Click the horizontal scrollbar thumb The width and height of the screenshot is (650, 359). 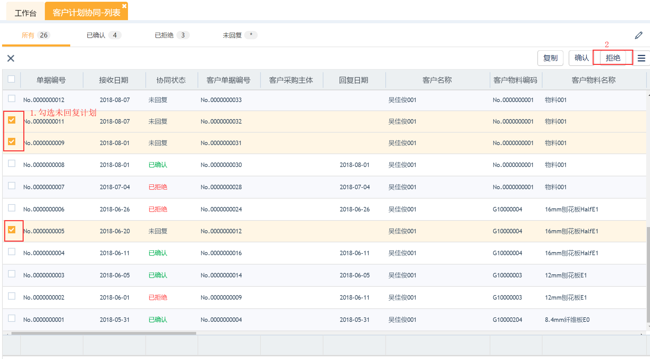[x=104, y=333]
